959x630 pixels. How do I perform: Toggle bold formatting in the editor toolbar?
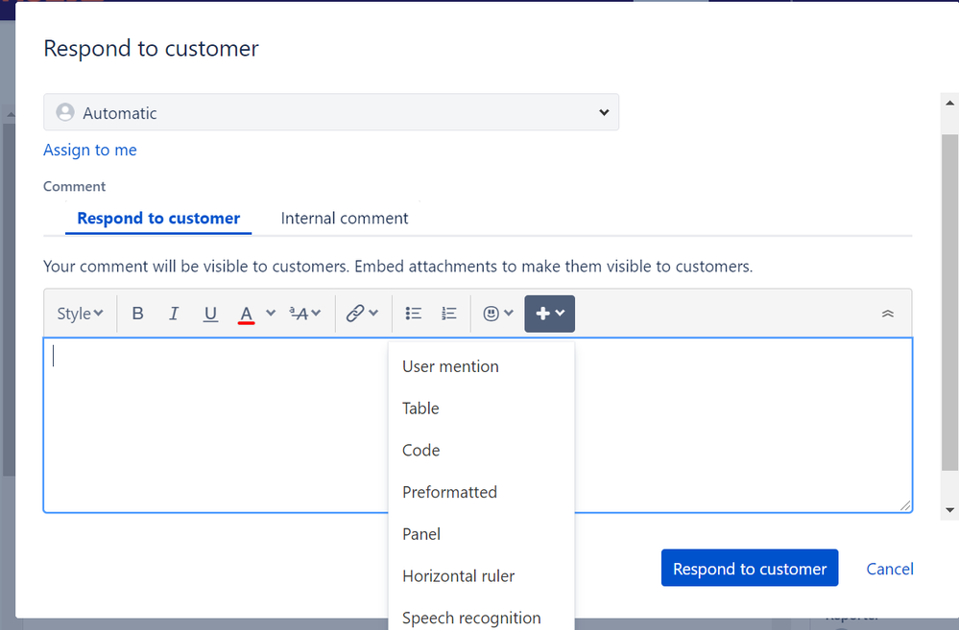tap(137, 314)
